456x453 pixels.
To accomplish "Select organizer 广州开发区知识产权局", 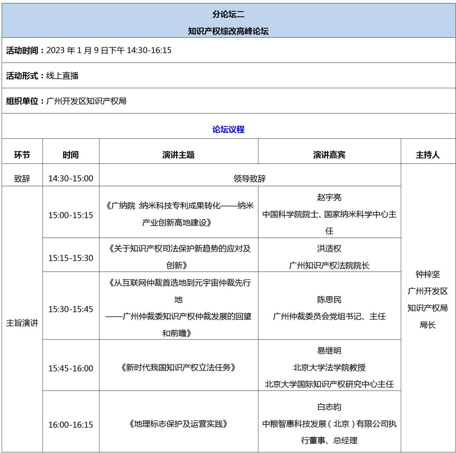I will (x=86, y=101).
